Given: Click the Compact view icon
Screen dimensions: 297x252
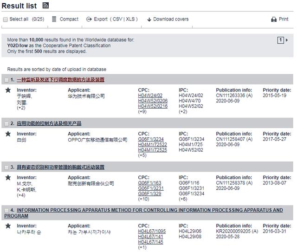Looking at the screenshot, I should pos(54,19).
